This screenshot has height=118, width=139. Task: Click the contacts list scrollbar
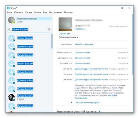tap(52, 41)
